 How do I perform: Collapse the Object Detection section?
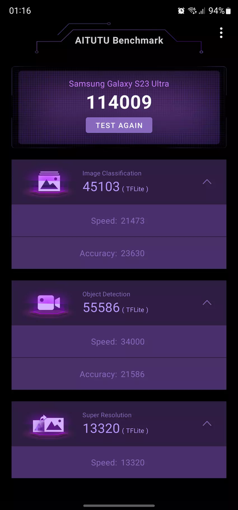(207, 303)
